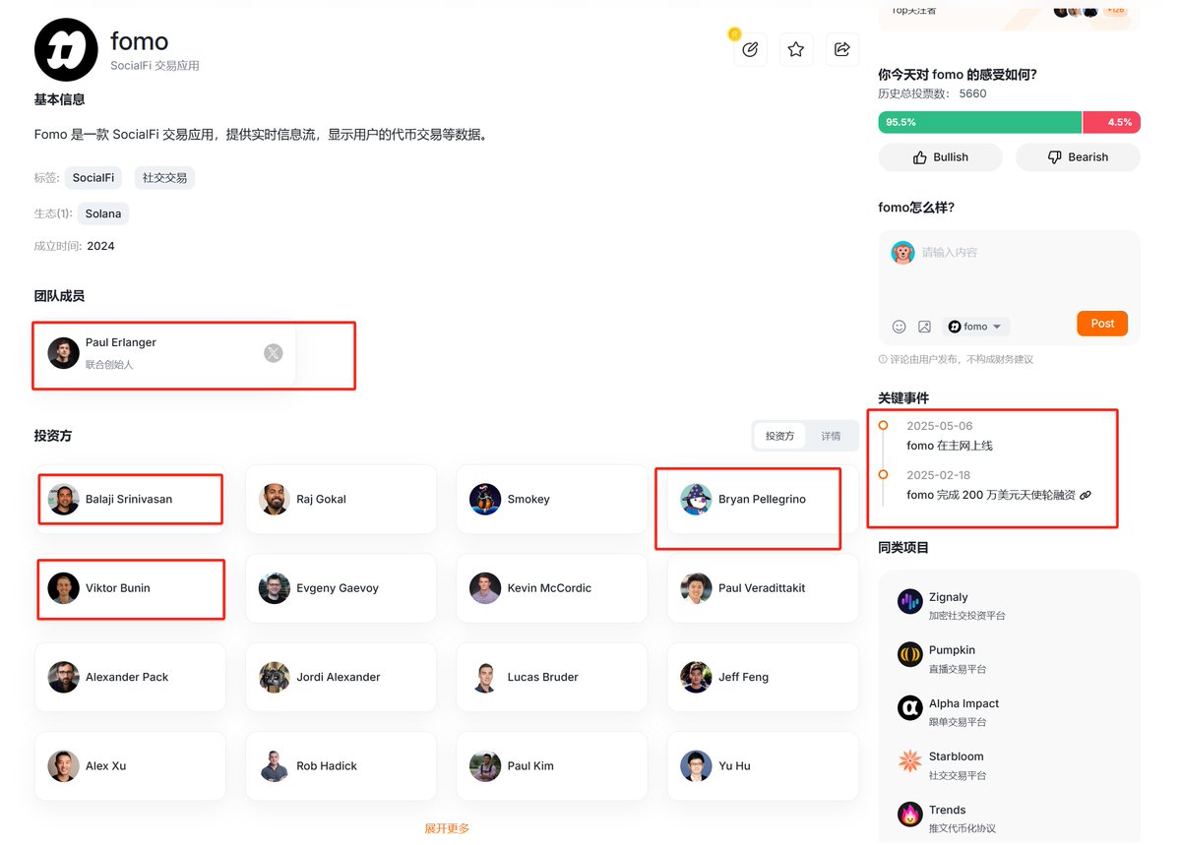Open Kevin McCordic investor card
This screenshot has height=845, width=1181.
(x=552, y=588)
